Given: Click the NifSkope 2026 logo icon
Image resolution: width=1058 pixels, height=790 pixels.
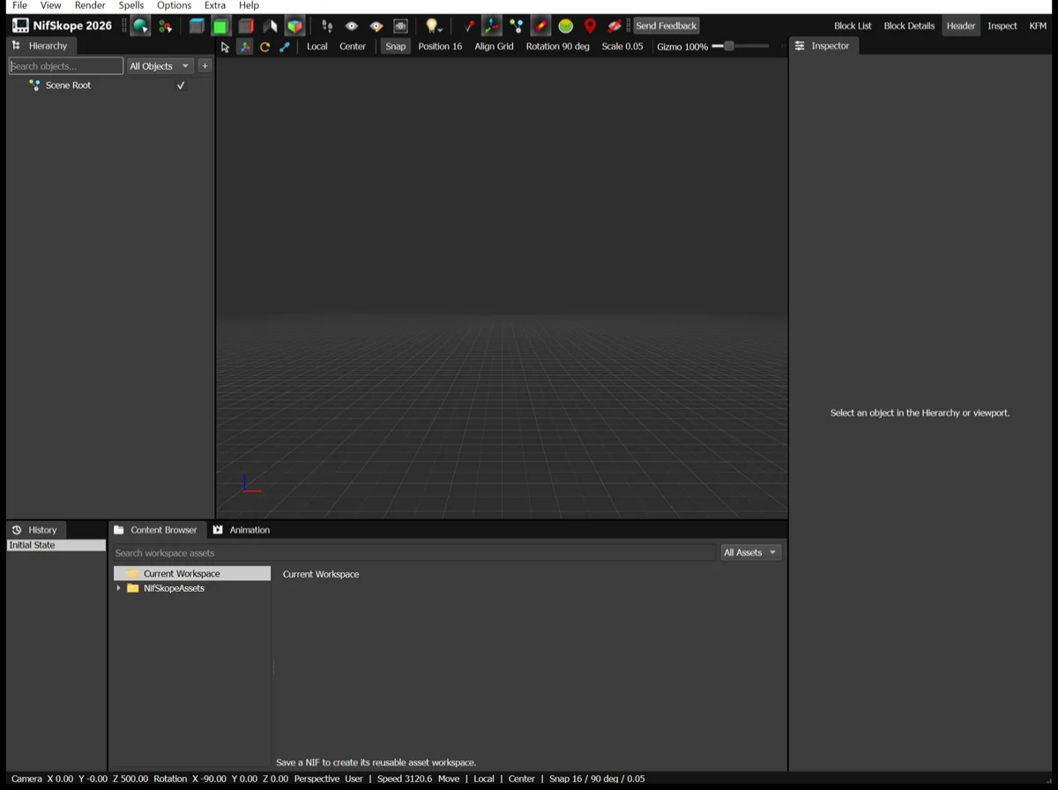Looking at the screenshot, I should (x=20, y=26).
